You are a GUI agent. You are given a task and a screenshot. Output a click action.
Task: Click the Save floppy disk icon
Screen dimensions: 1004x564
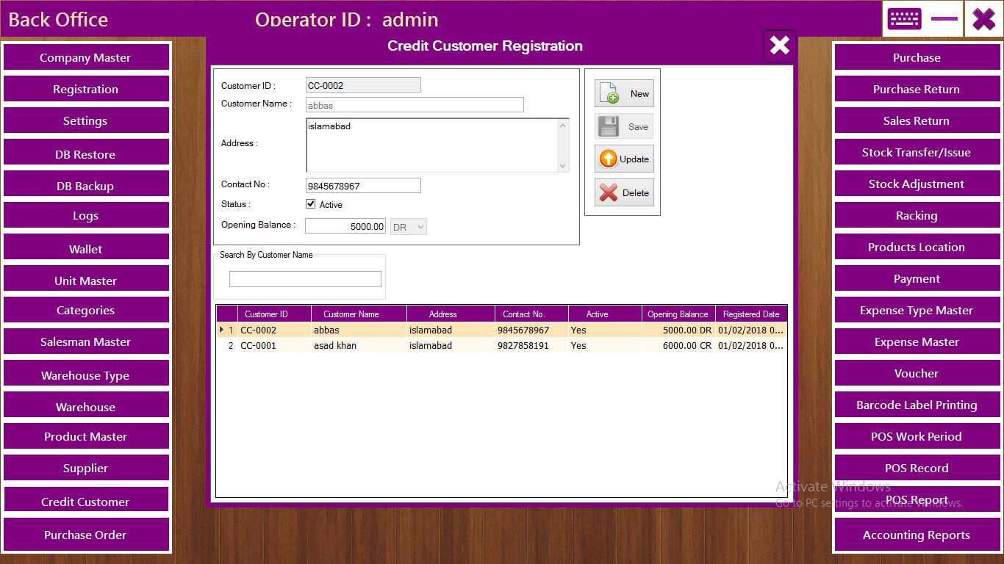609,126
